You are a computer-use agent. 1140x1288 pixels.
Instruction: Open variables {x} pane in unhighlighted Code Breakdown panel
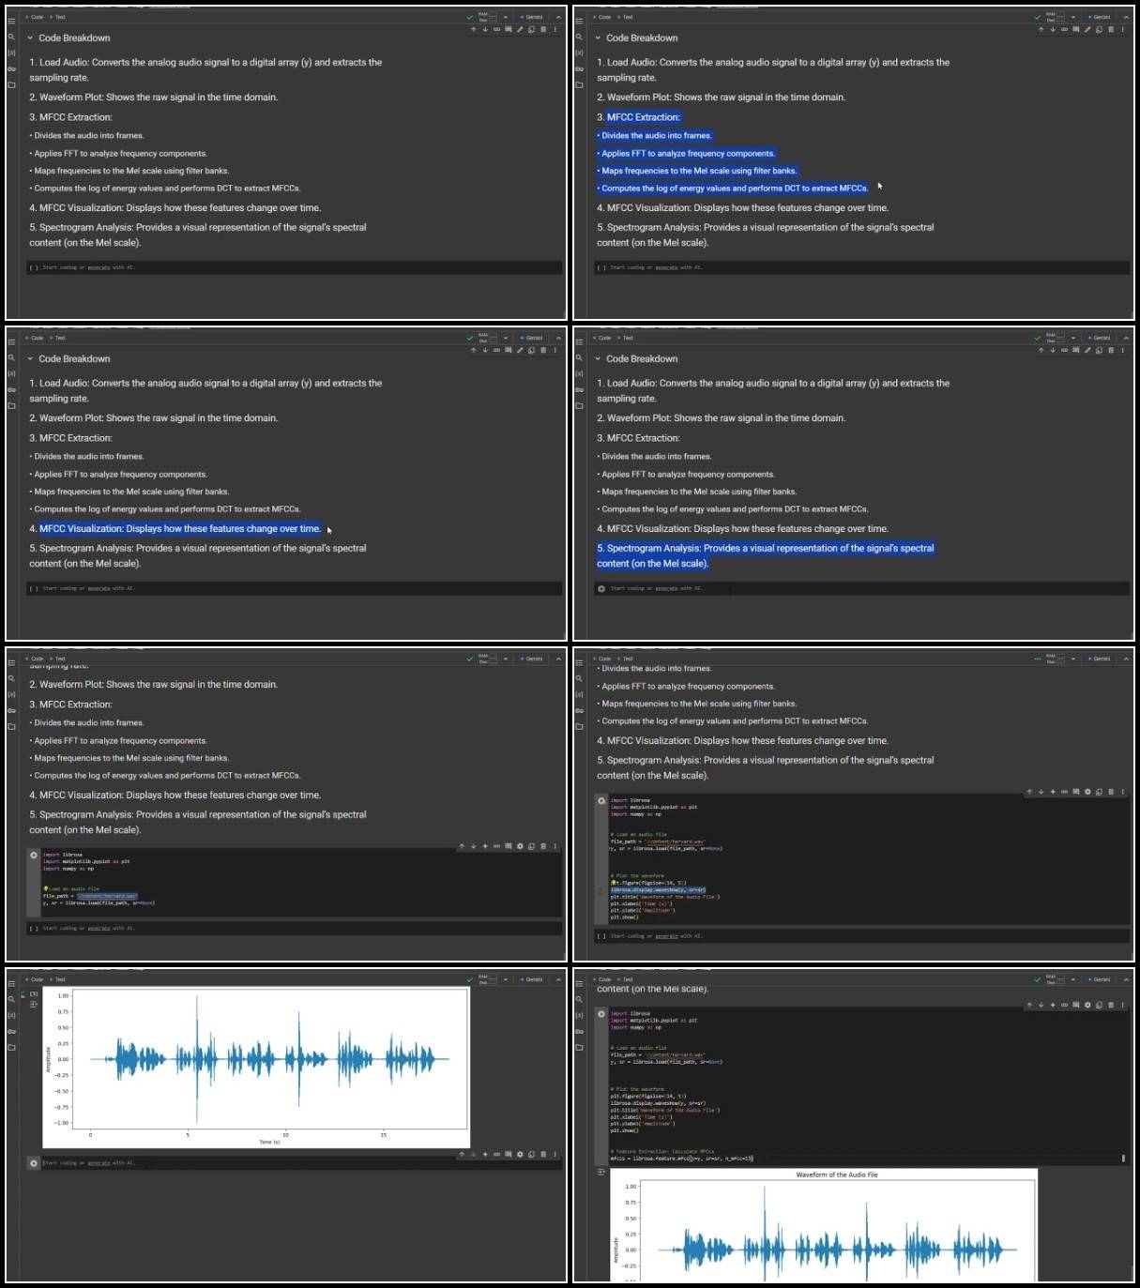tap(11, 53)
